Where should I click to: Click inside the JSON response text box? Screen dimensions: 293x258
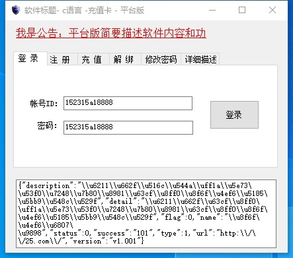[146, 214]
